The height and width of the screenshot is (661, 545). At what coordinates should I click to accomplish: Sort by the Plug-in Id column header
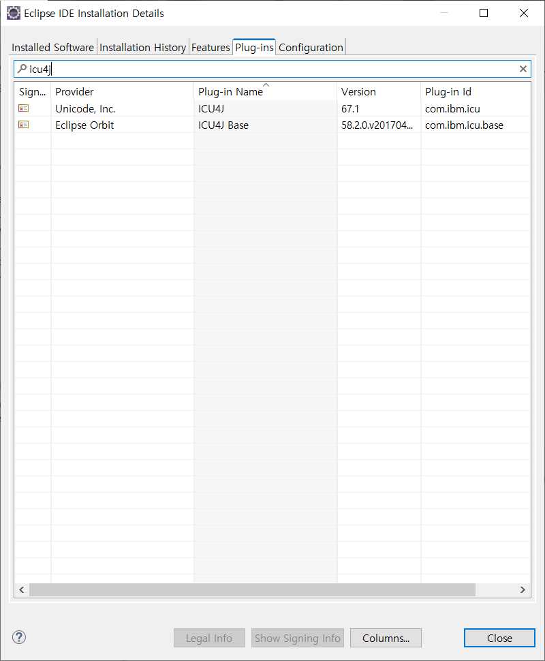coord(476,91)
